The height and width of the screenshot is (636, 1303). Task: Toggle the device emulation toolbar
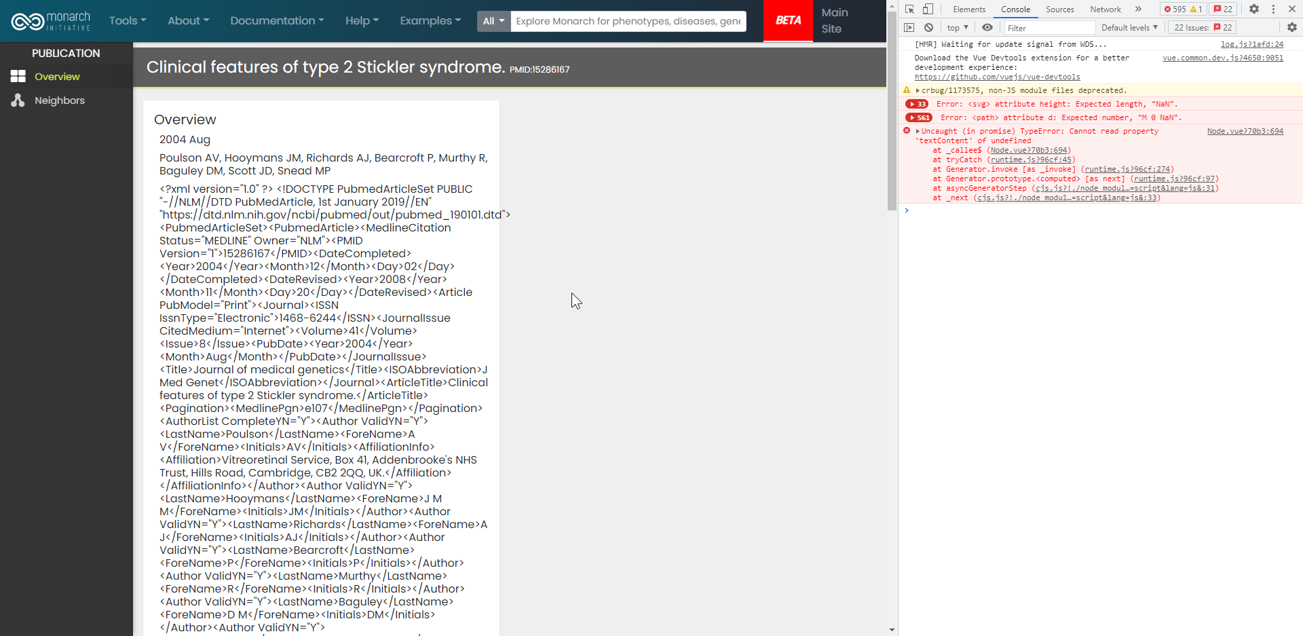(x=929, y=9)
